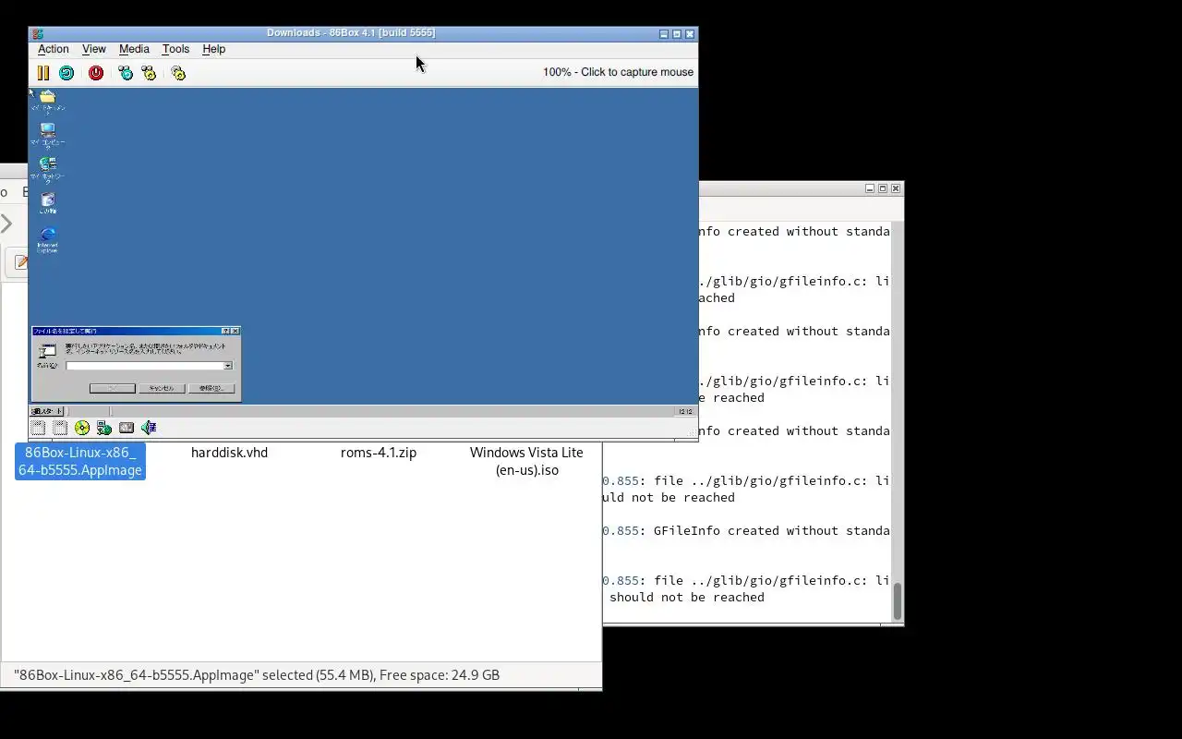The image size is (1182, 739).
Task: Click the last terminal line 'should not be reached'
Action: (x=687, y=598)
